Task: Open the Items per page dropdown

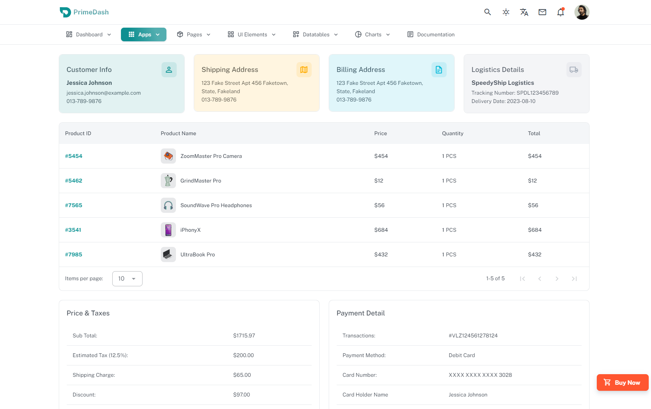Action: tap(127, 279)
